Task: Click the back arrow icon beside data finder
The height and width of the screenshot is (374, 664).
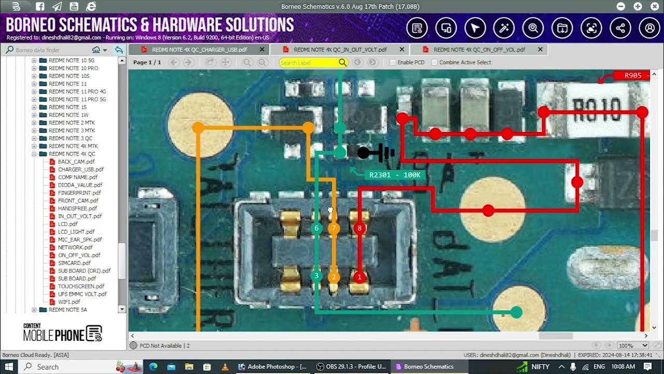Action: click(119, 50)
